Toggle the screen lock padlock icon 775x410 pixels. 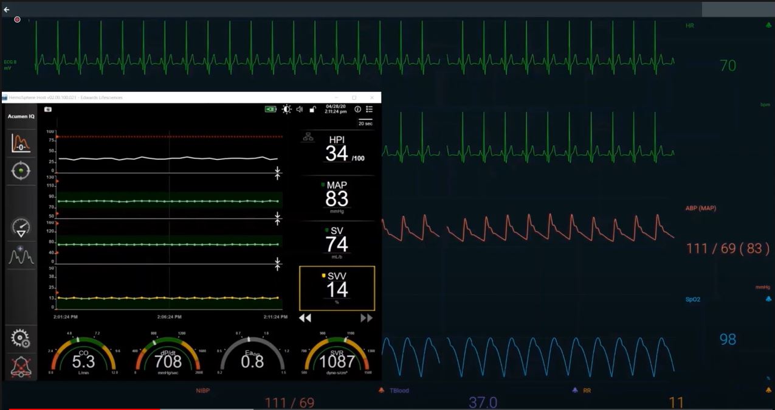[312, 109]
